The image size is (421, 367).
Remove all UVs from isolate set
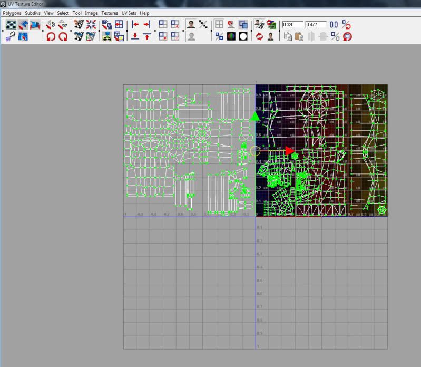tap(163, 36)
